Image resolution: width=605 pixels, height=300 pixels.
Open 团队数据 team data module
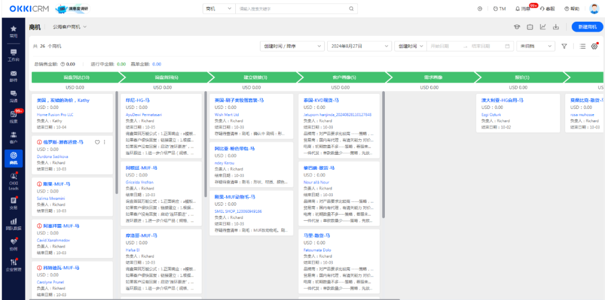[13, 224]
